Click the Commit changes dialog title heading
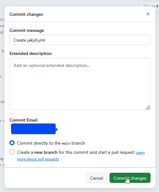The width and height of the screenshot is (159, 192). (x=26, y=14)
